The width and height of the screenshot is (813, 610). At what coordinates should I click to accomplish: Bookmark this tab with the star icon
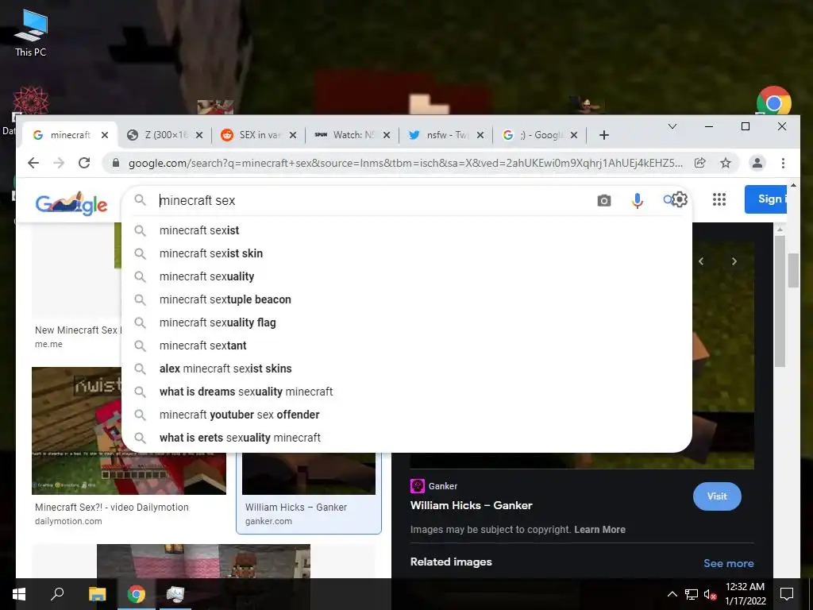(726, 163)
